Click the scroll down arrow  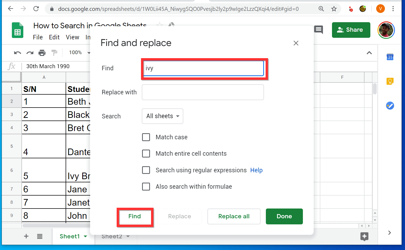coord(375,220)
